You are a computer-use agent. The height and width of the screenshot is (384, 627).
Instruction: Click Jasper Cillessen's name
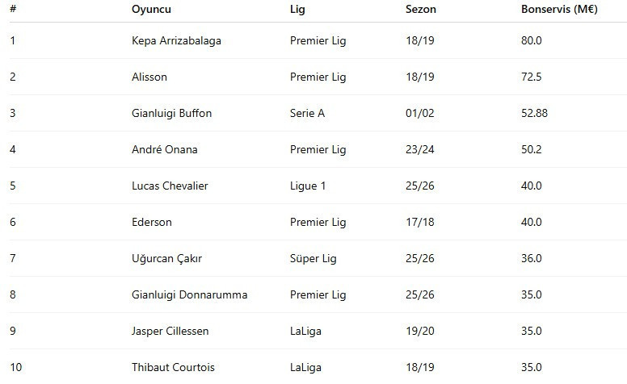pos(170,331)
